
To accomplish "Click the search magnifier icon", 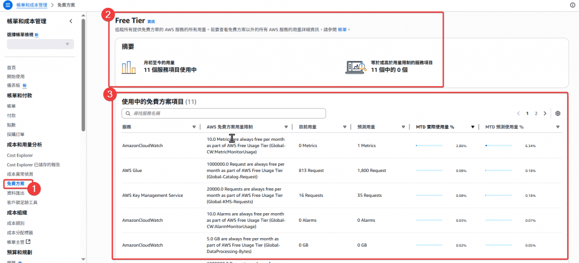I will tap(128, 114).
